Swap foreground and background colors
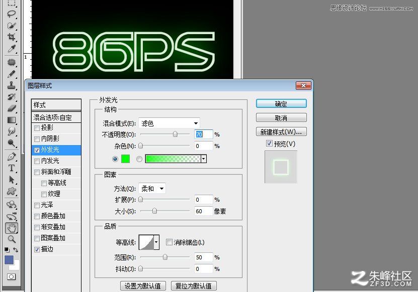418x292 pixels. click(x=16, y=250)
